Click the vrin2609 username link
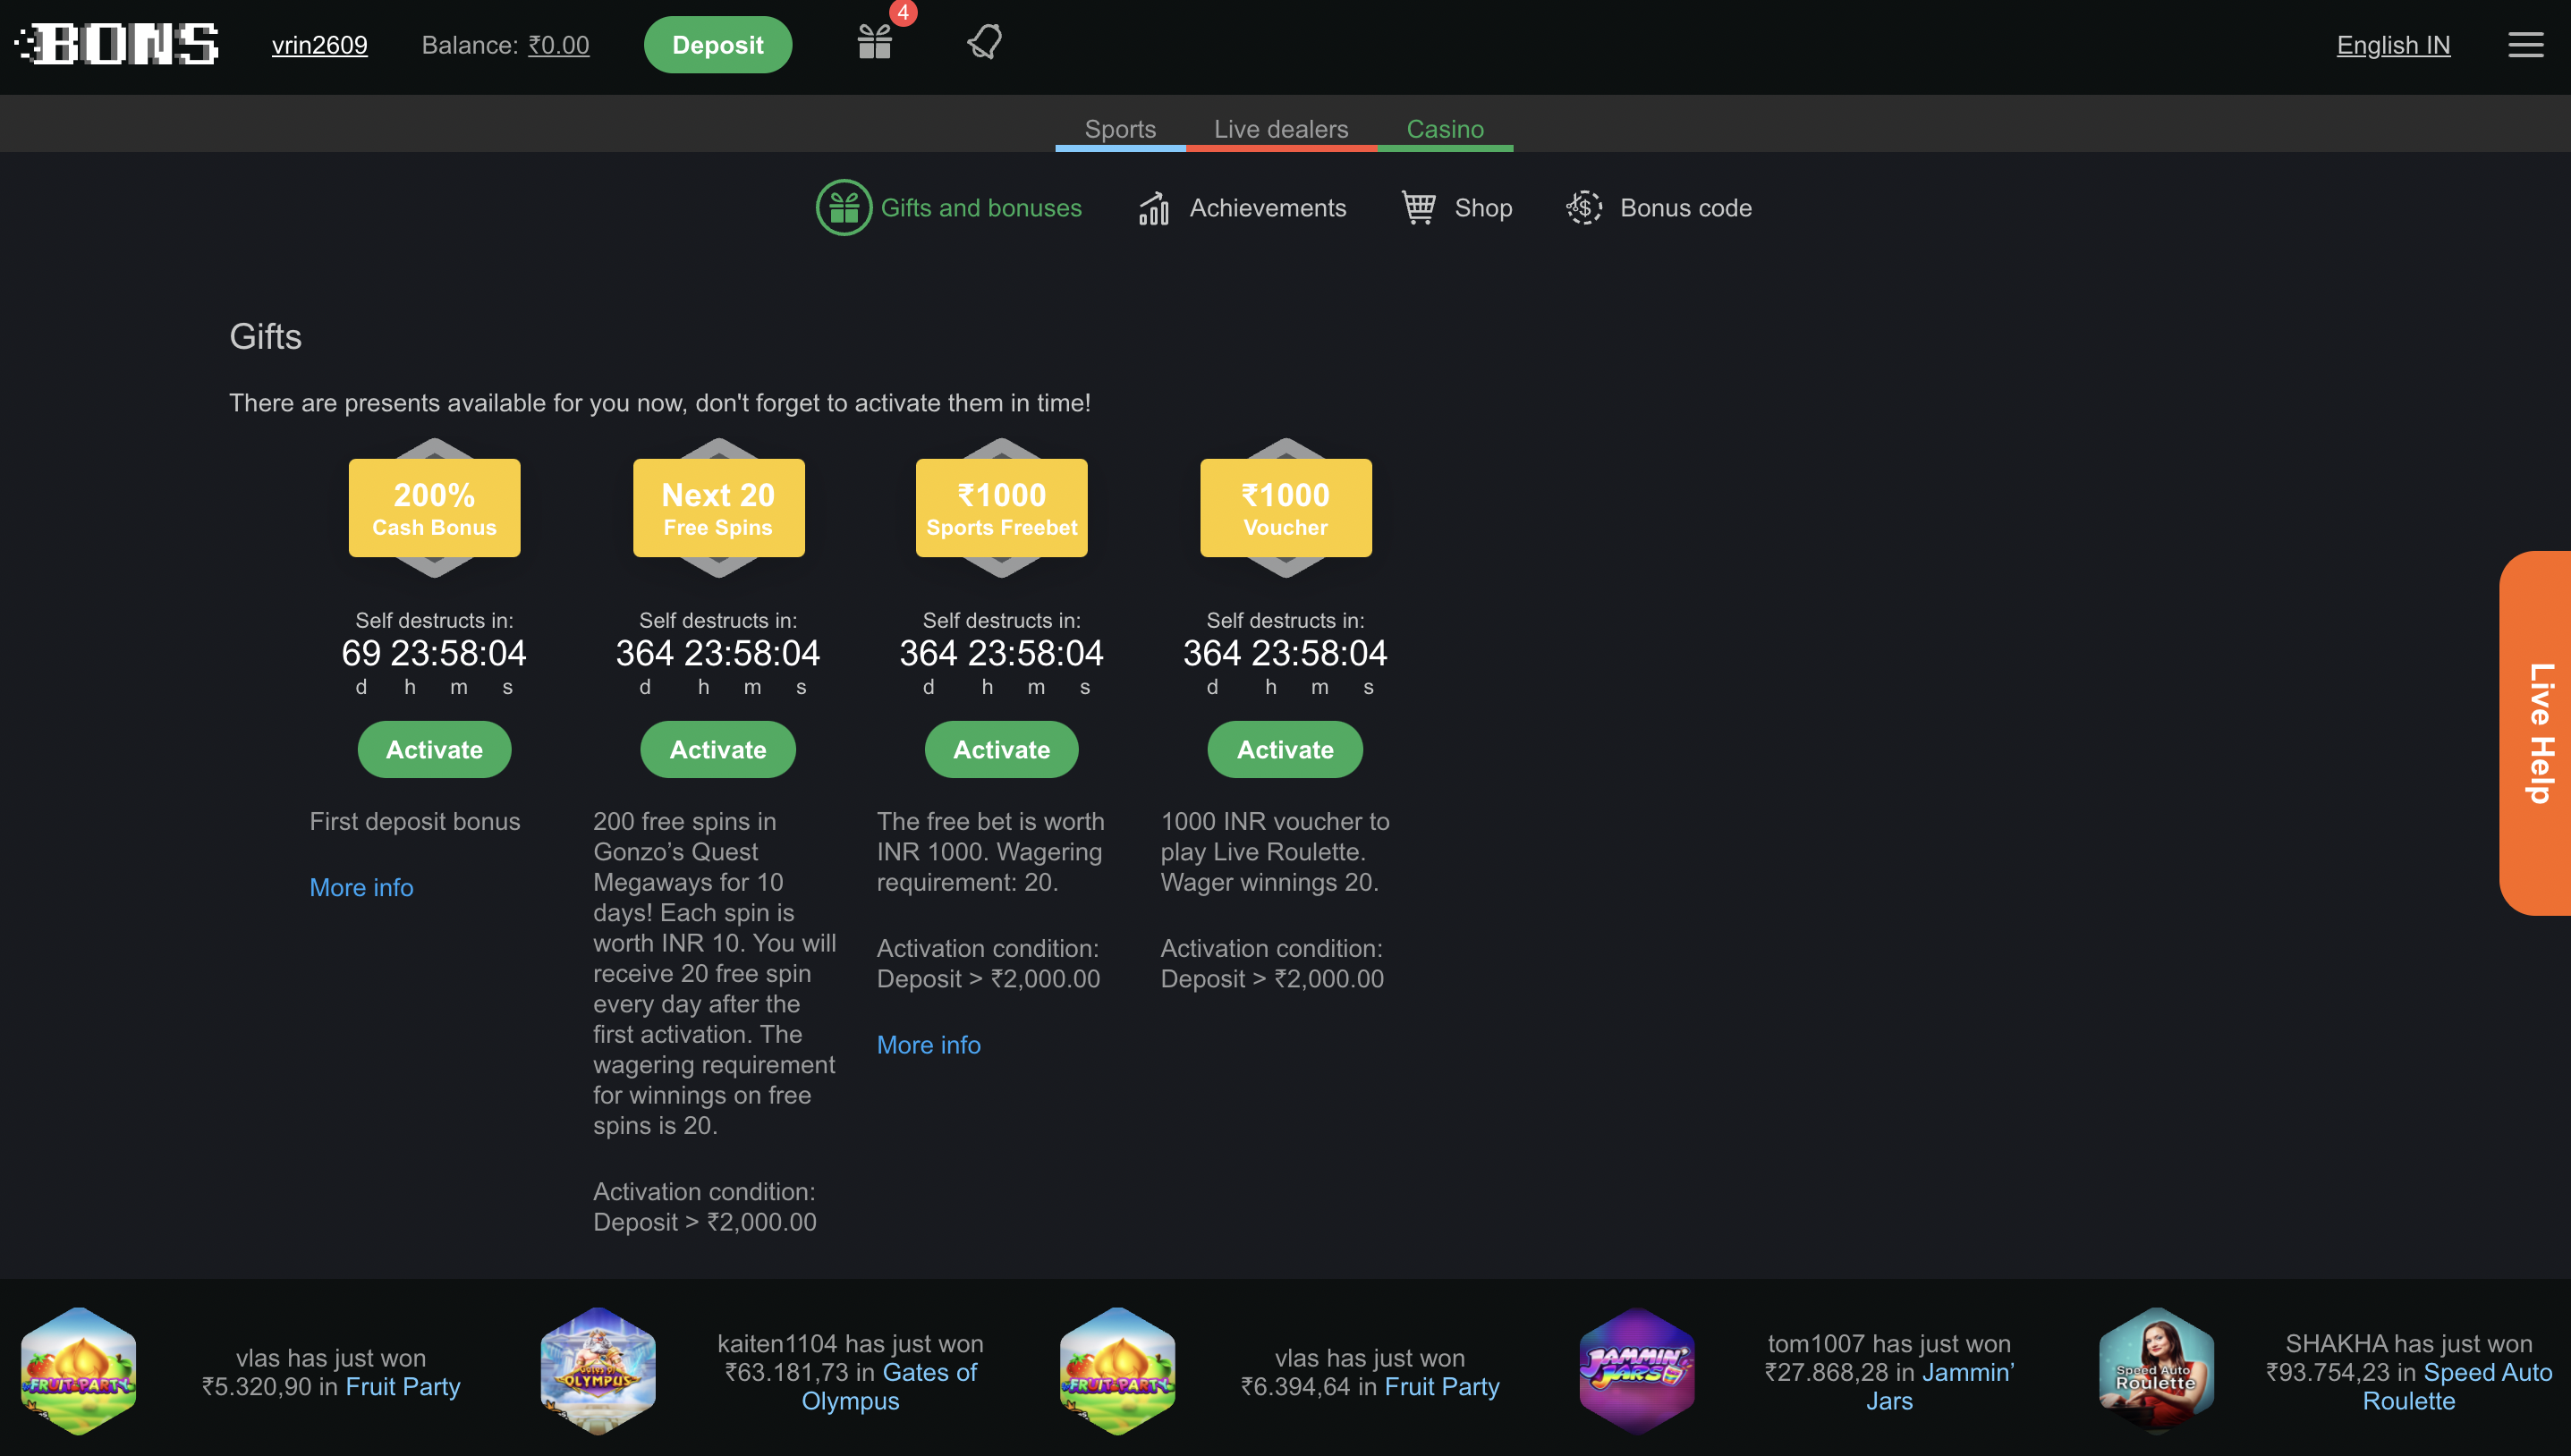The width and height of the screenshot is (2571, 1456). coord(319,45)
